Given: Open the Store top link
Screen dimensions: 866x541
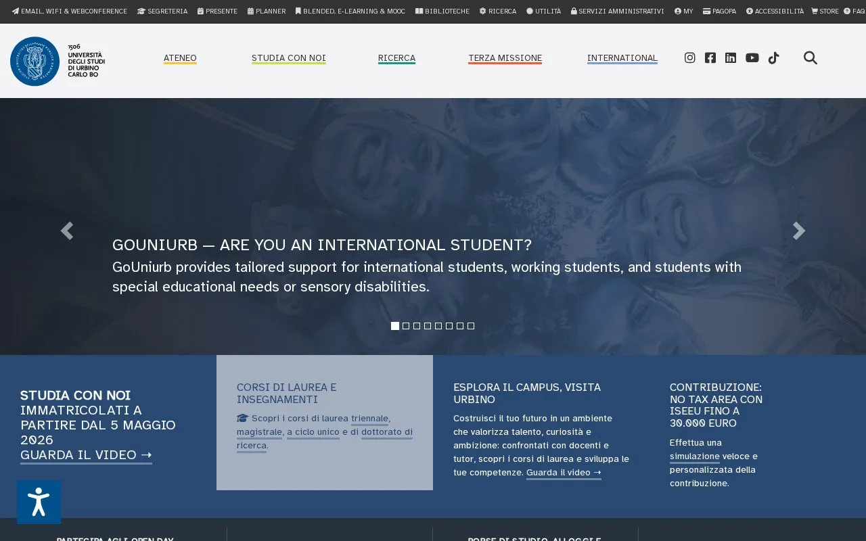Looking at the screenshot, I should tap(825, 11).
